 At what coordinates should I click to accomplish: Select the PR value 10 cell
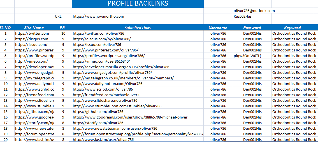coord(63,33)
